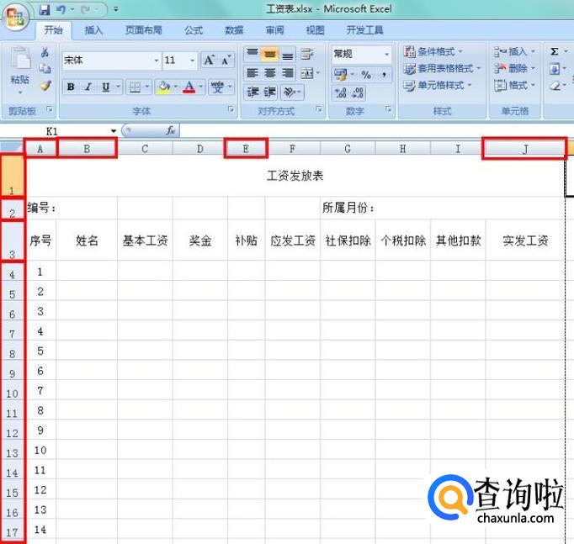Toggle underline formatting
Image resolution: width=574 pixels, height=544 pixels.
[x=106, y=87]
